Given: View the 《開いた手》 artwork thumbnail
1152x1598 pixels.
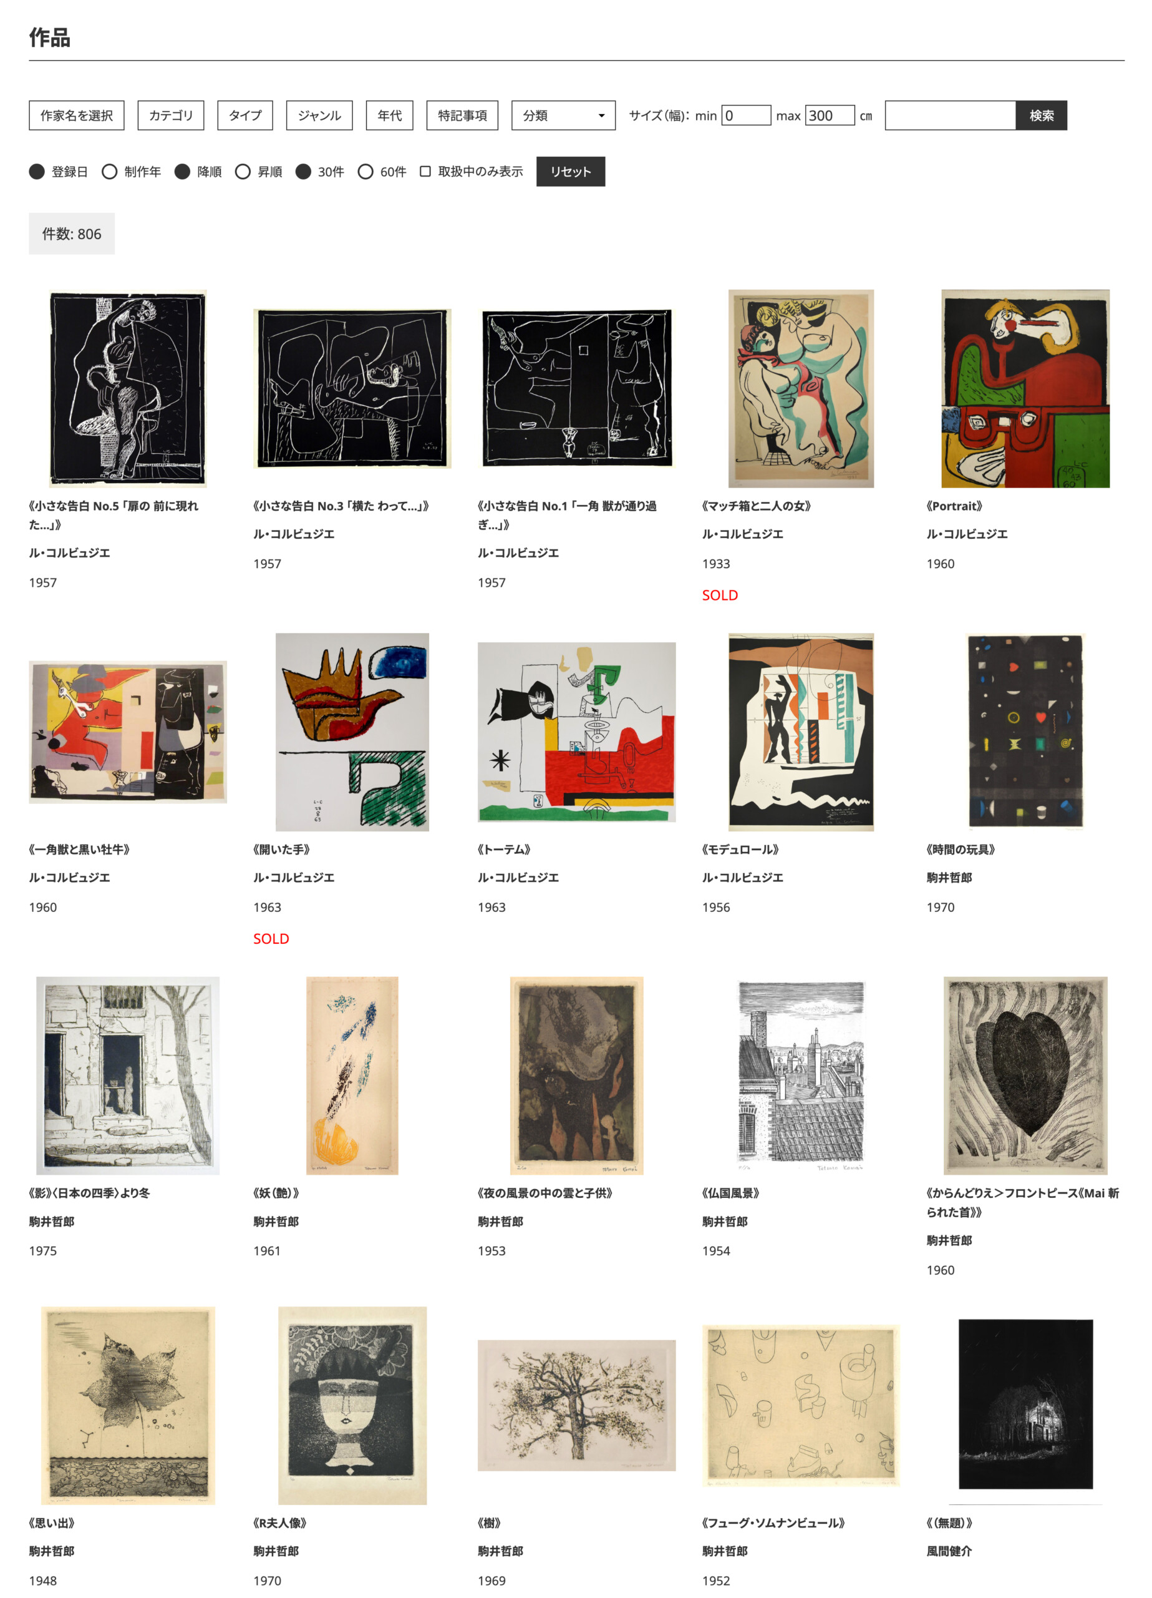Looking at the screenshot, I should (x=352, y=732).
